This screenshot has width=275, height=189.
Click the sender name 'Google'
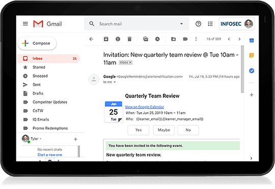coord(109,77)
